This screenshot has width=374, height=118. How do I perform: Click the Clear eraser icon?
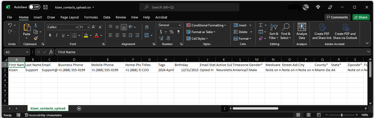coord(261,38)
